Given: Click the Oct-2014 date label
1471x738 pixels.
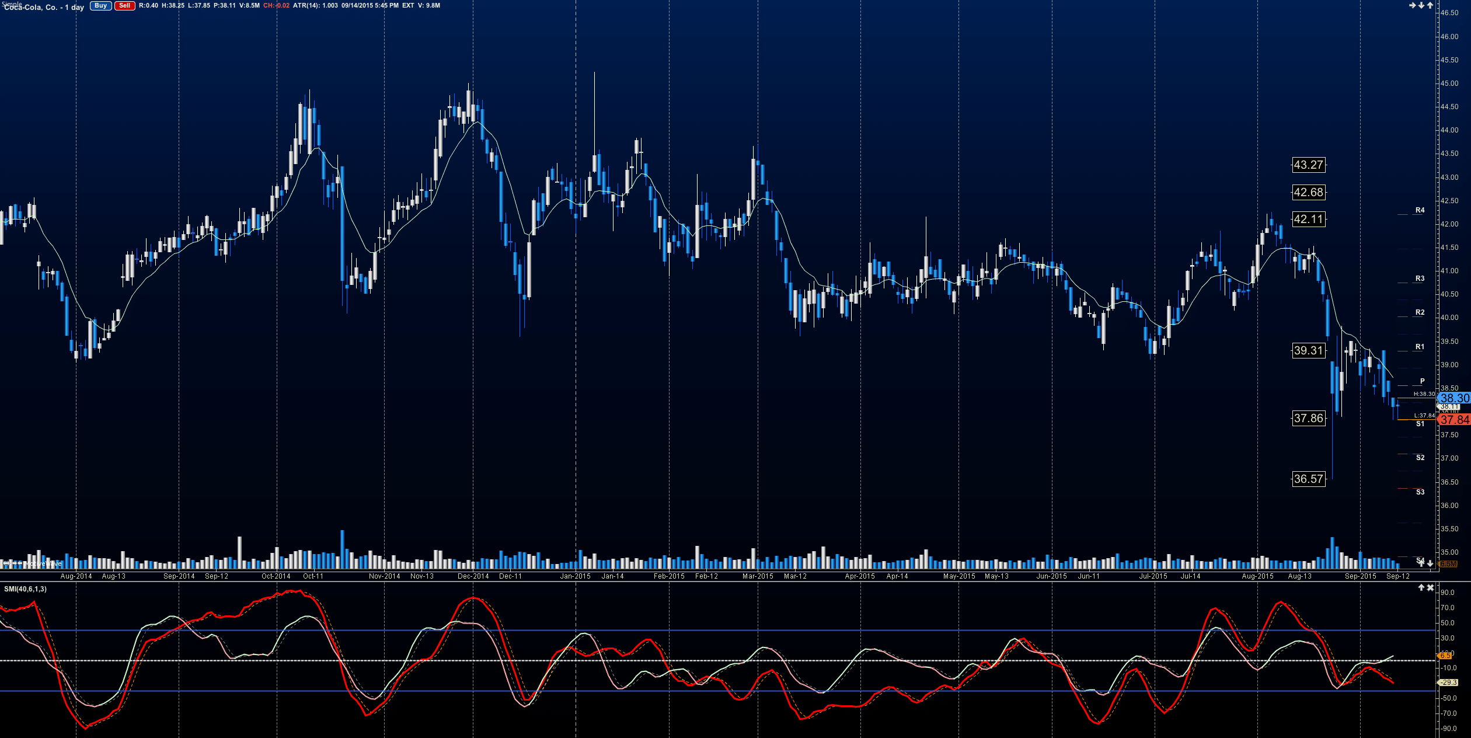Looking at the screenshot, I should click(x=276, y=576).
